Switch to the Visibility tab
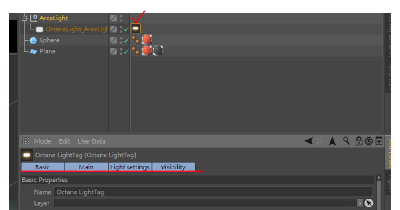Image resolution: width=400 pixels, height=210 pixels. (173, 167)
